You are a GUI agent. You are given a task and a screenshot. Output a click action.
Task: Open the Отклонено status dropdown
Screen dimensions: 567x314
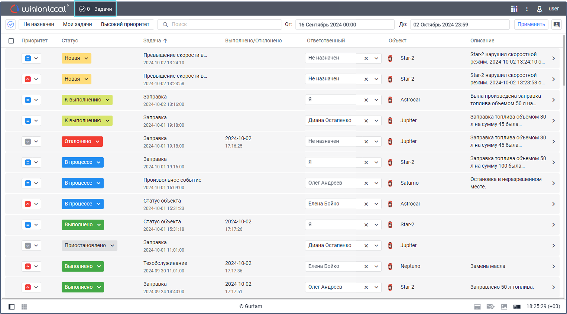pyautogui.click(x=82, y=141)
